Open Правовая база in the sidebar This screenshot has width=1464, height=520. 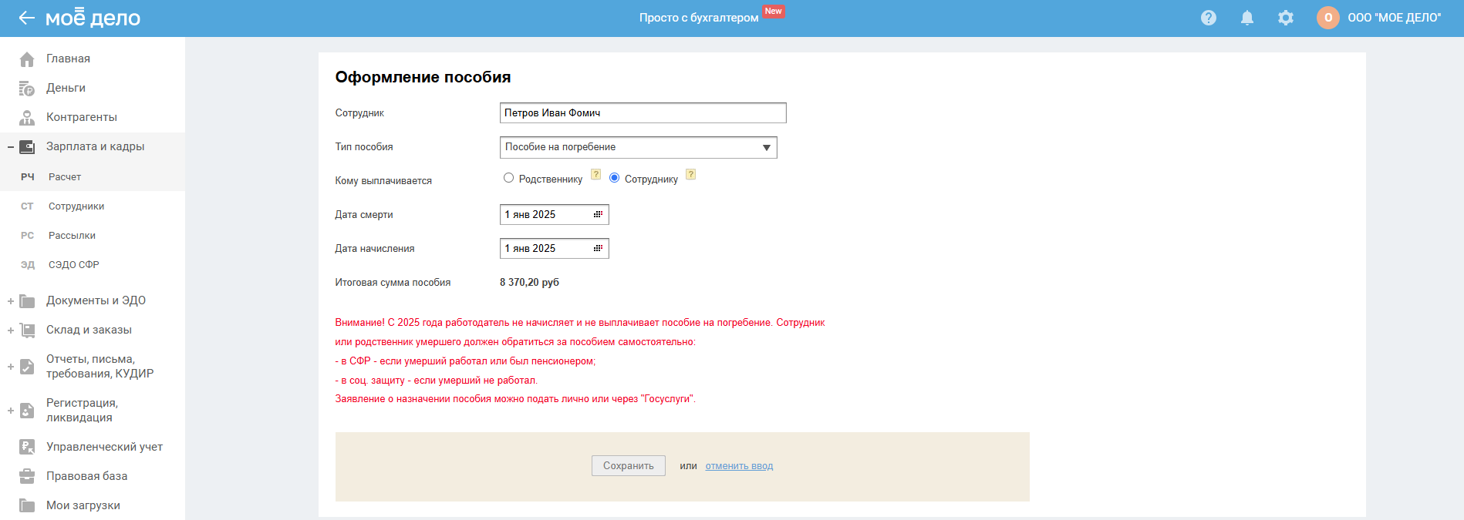click(x=87, y=476)
